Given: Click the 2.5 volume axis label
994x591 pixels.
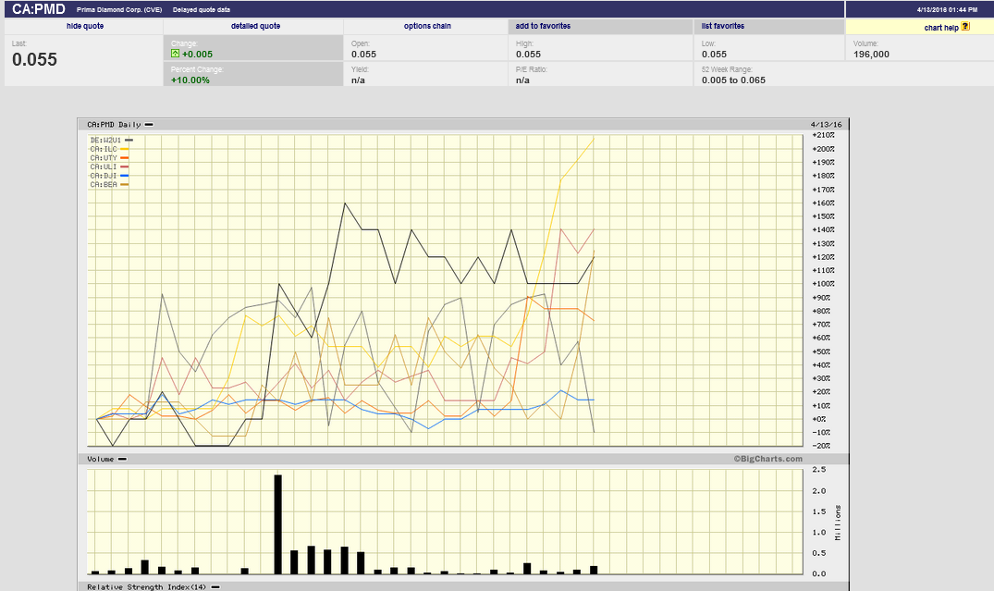Looking at the screenshot, I should (x=819, y=470).
